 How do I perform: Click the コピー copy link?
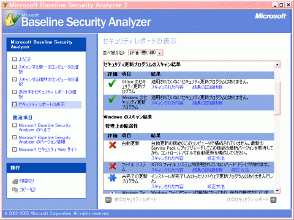pos(28,189)
